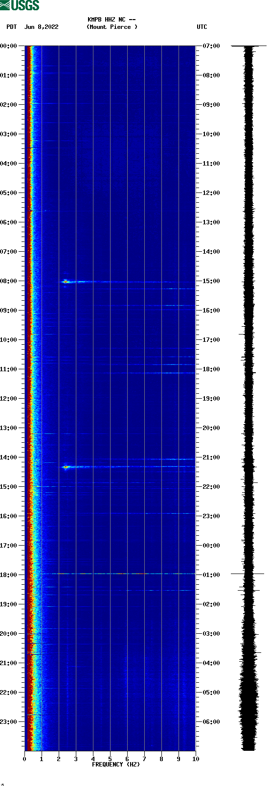This screenshot has height=790, width=270.
Task: Click the '15:00' UTC time label
Action: pyautogui.click(x=211, y=281)
